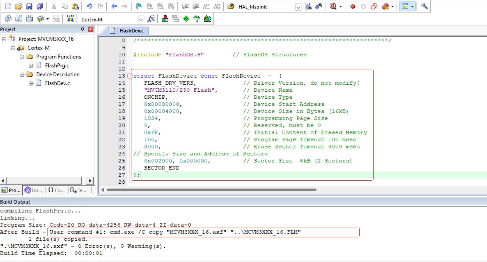
Task: Toggle bookmark with blue flag icon
Action: pyautogui.click(x=138, y=6)
